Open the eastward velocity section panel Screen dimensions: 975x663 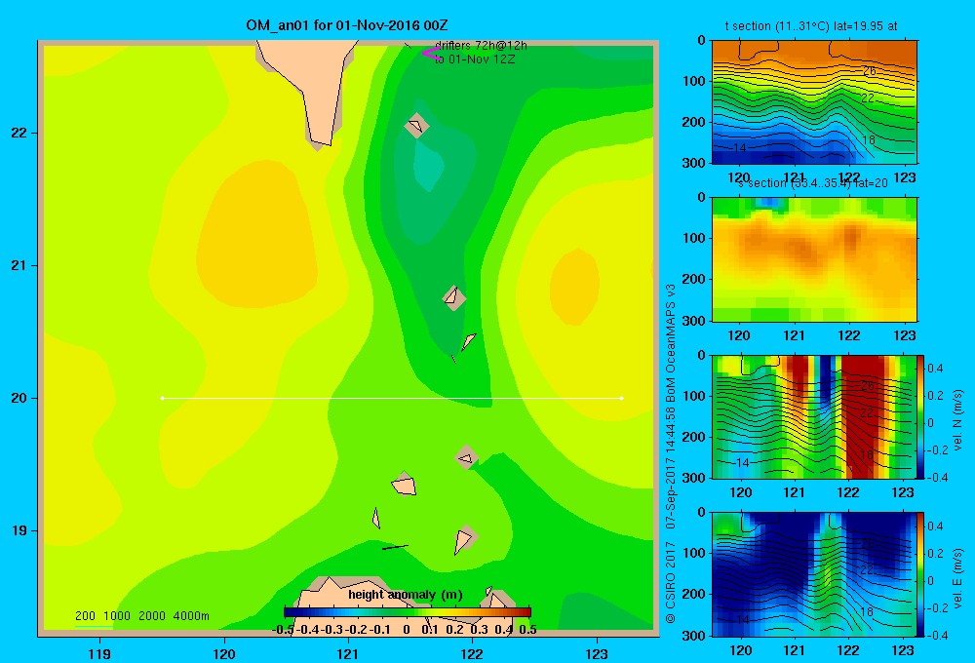[x=814, y=574]
